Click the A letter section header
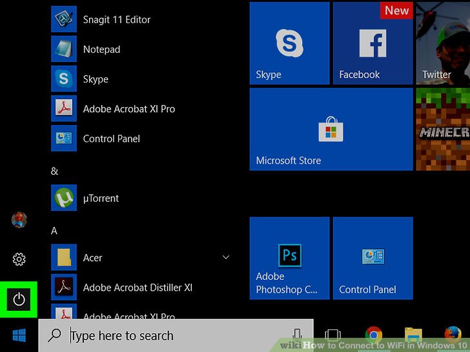Screen dimensions: 470x352 54,231
